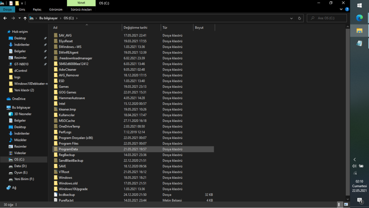Open the volume control tray icon
The image size is (369, 208).
point(354,166)
